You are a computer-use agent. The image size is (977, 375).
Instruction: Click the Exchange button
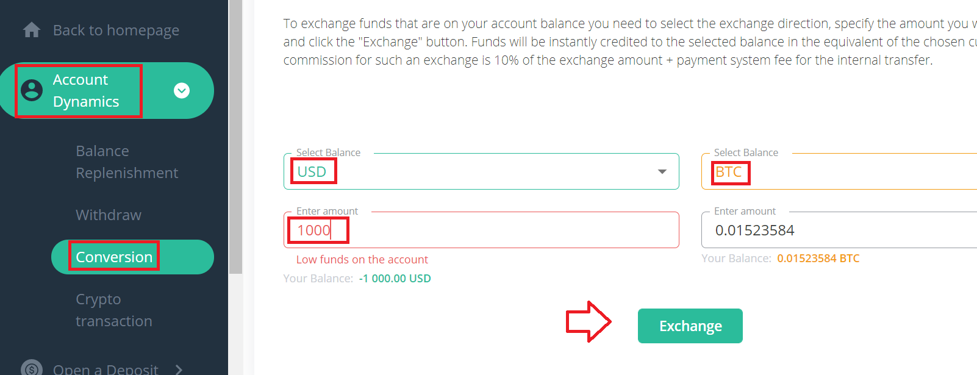click(x=690, y=326)
